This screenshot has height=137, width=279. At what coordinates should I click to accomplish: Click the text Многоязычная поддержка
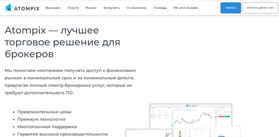coord(47,127)
